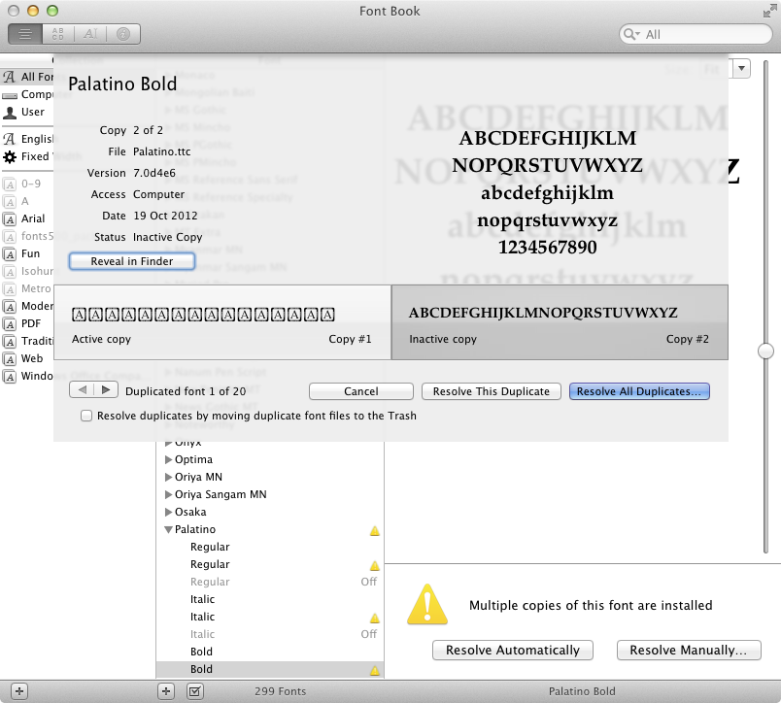Select Palatino Bold row without warning
The image size is (781, 703).
[x=269, y=652]
